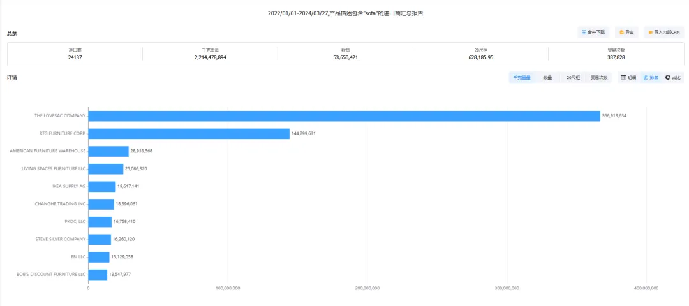
Task: Click the IKEA SUPPLY AG bar
Action: click(102, 186)
